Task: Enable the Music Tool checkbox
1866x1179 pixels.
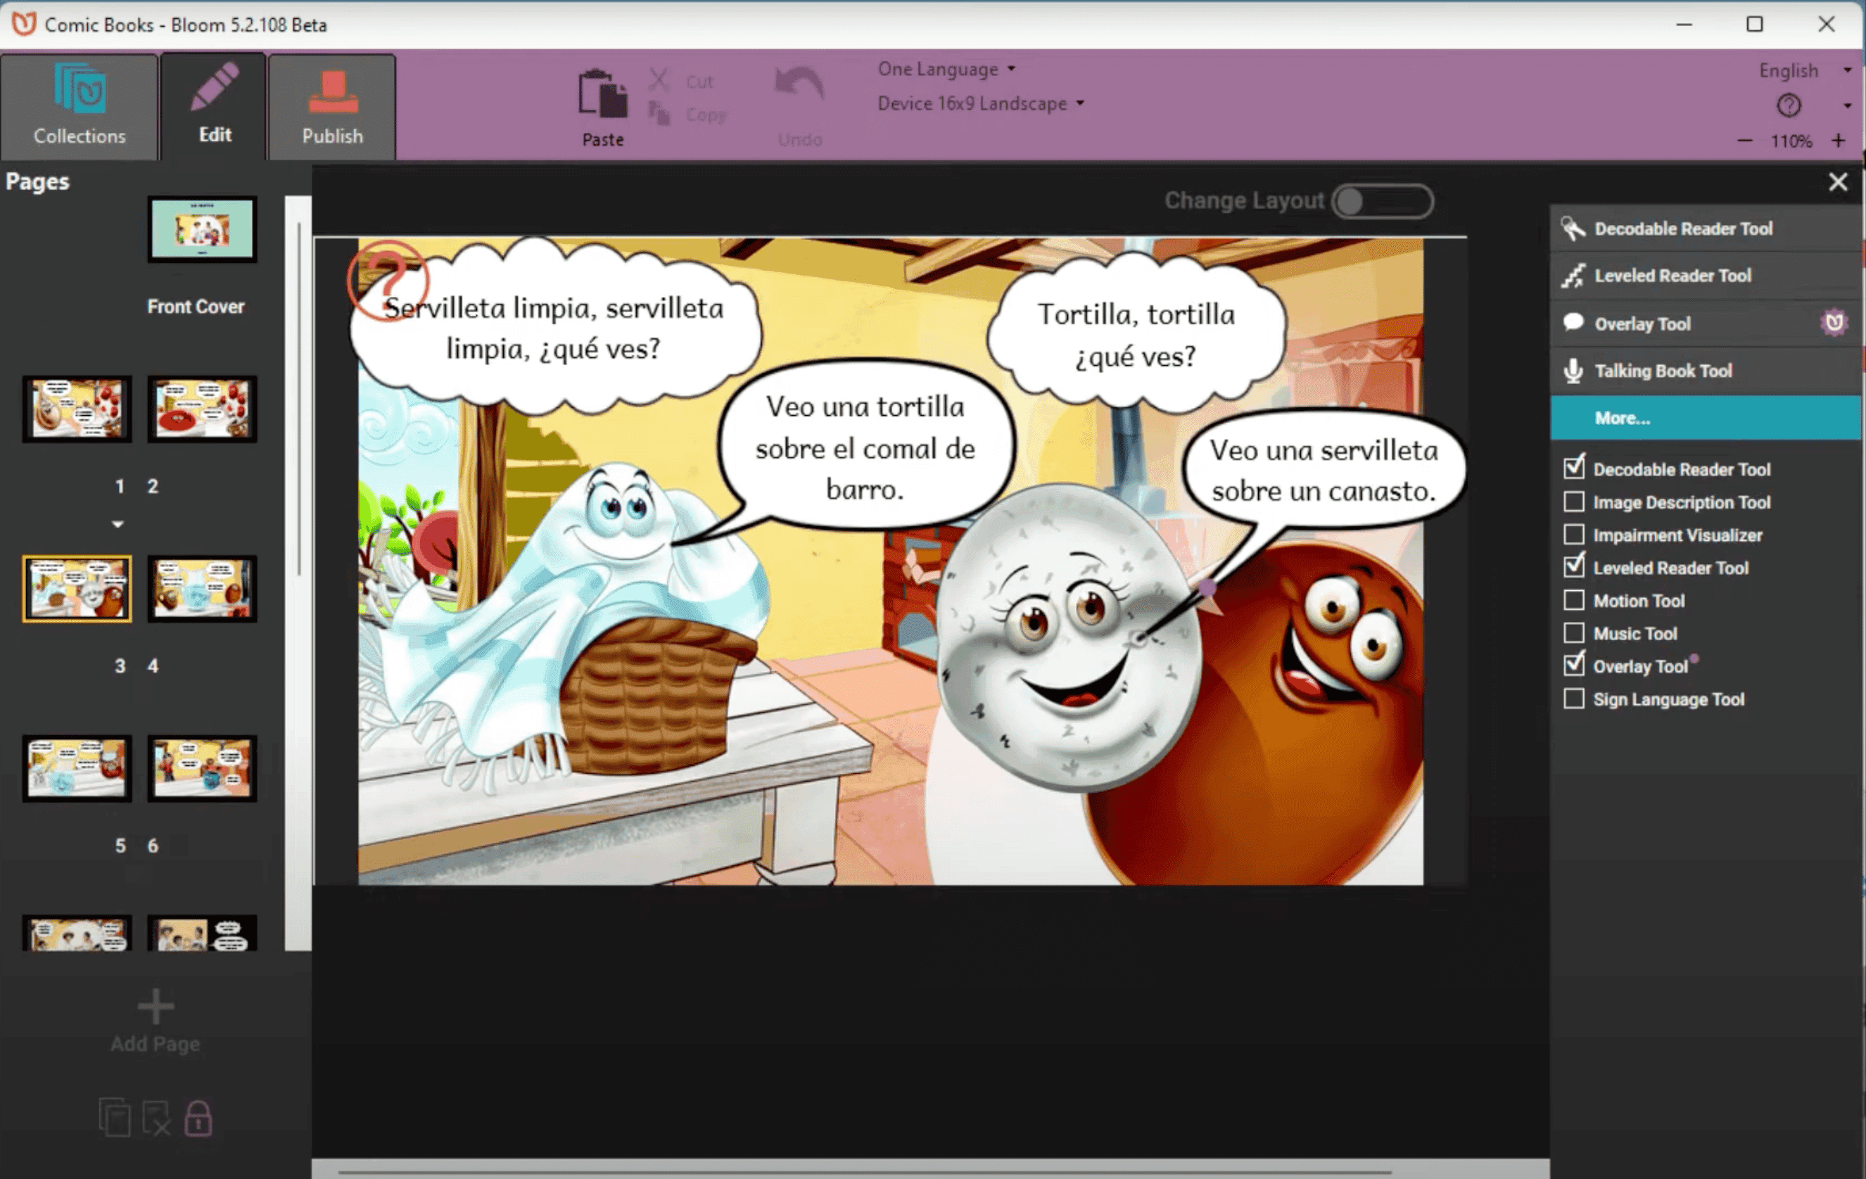Action: point(1574,633)
